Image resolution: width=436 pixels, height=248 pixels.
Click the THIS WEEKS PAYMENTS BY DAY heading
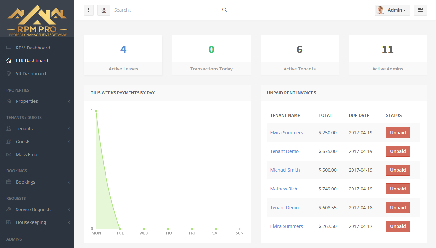123,93
